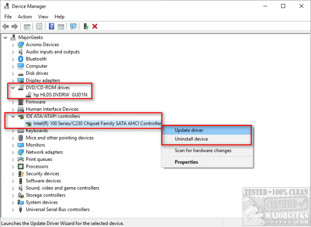Select the System devices row label
This screenshot has height=227, width=311.
point(42,202)
